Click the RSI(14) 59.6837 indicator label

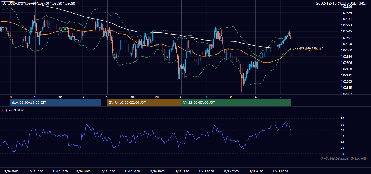point(13,110)
